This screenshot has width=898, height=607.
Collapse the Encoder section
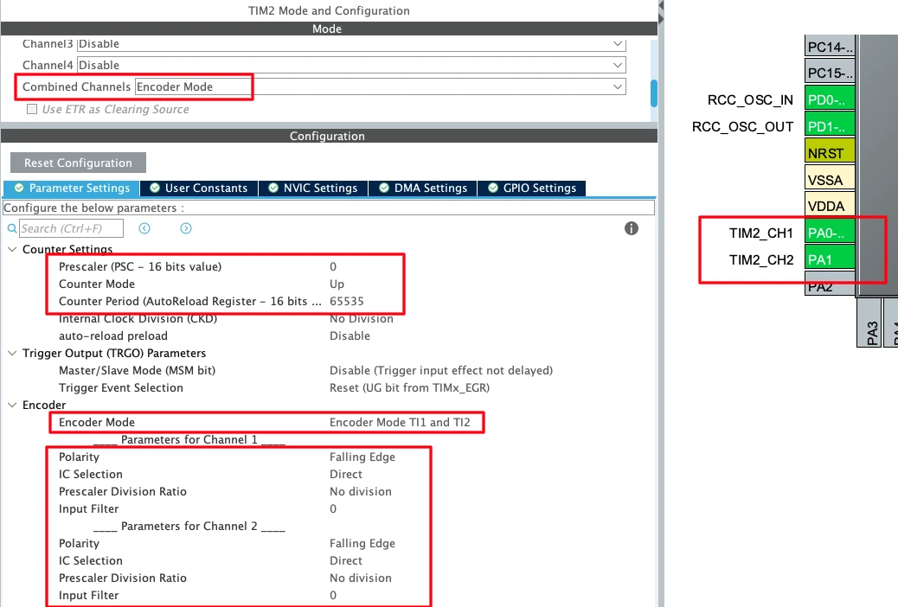12,405
